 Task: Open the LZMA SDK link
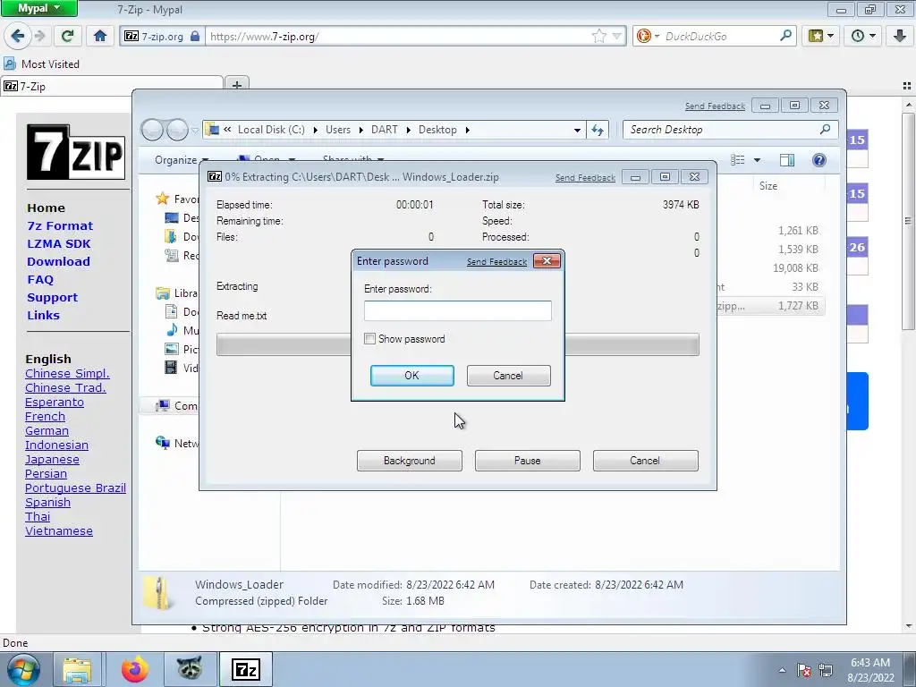click(58, 243)
